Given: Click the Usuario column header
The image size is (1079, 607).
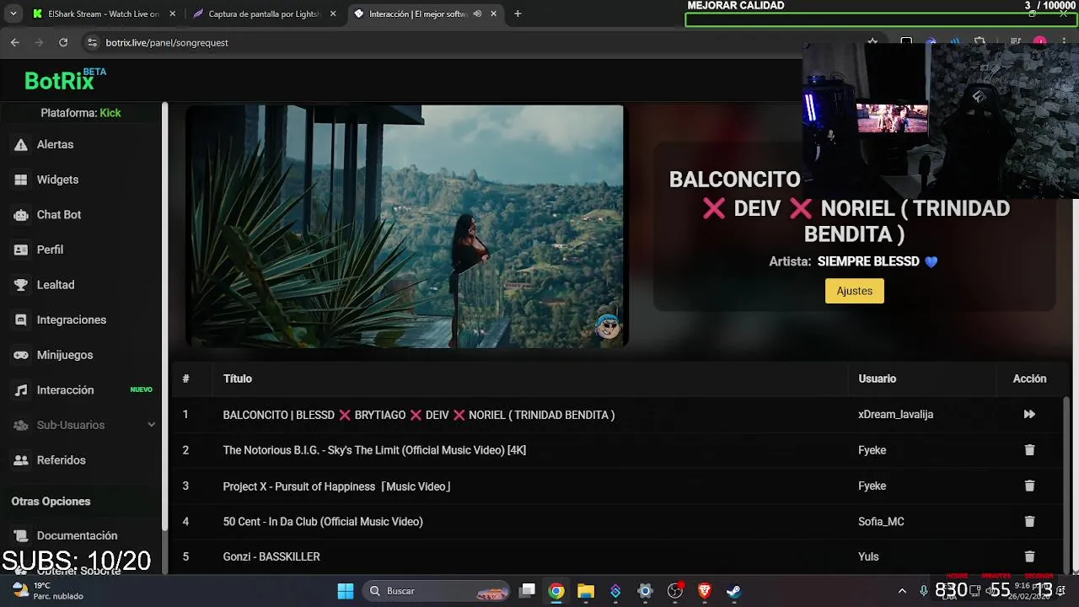Looking at the screenshot, I should point(877,379).
